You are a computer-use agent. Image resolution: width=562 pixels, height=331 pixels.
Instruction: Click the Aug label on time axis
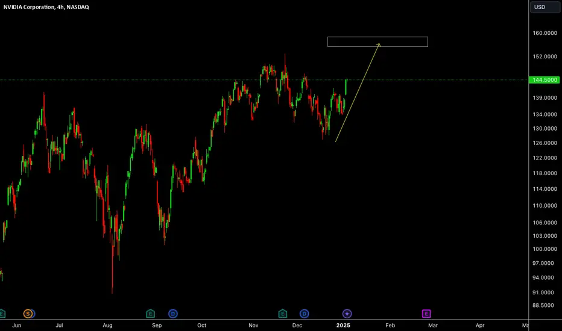tap(107, 325)
